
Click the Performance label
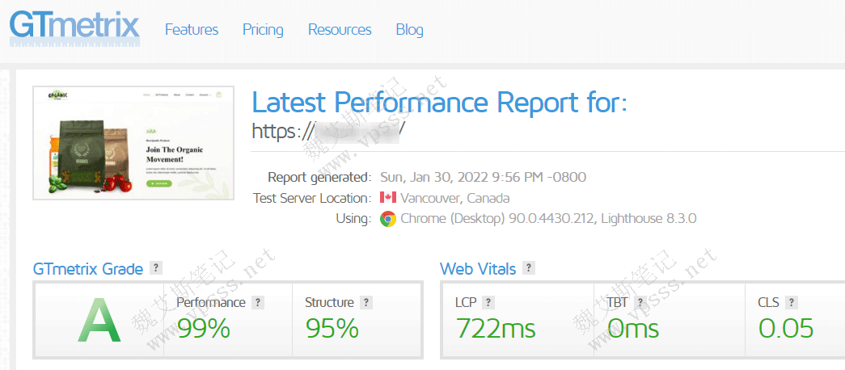[x=211, y=302]
